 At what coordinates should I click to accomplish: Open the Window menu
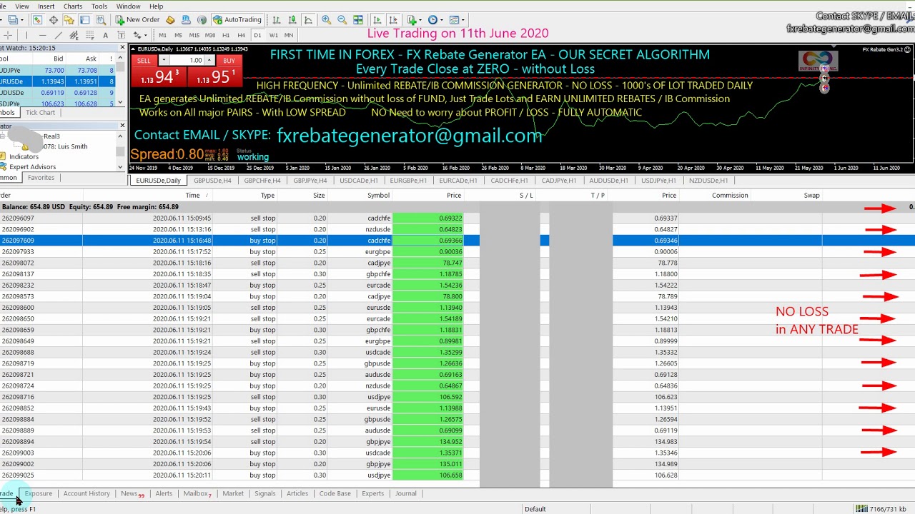tap(128, 6)
